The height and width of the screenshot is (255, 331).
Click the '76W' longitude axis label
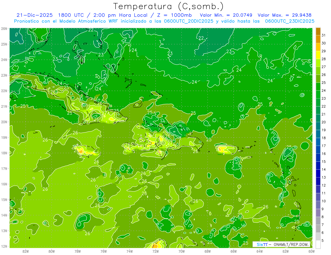point(103,251)
